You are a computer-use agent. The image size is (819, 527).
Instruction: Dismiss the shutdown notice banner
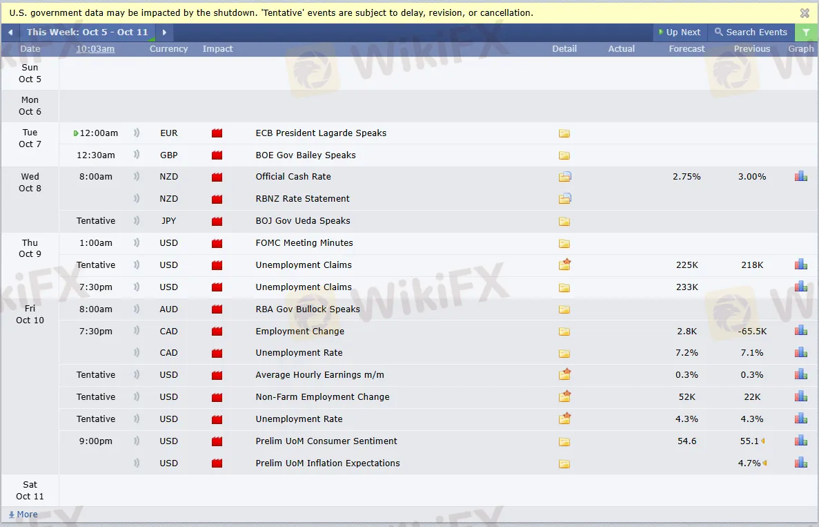tap(805, 13)
